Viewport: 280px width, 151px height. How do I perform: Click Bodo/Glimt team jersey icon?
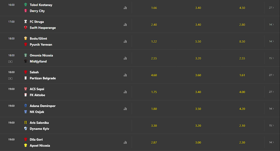click(x=25, y=38)
